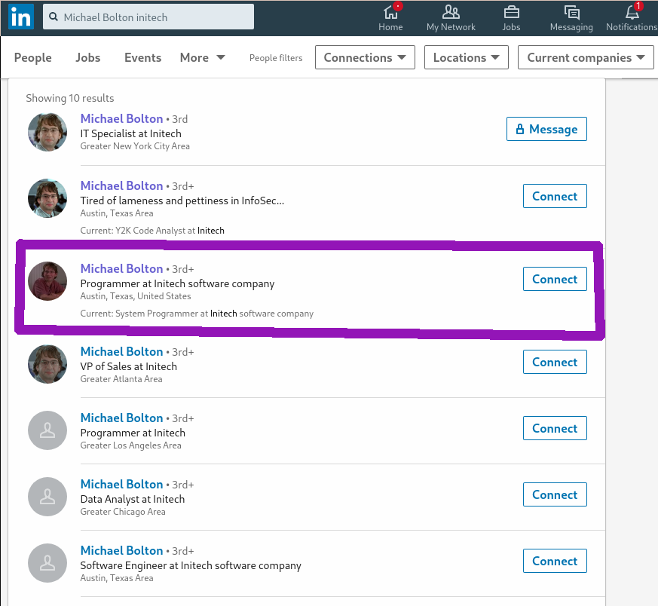Connect with VP of Sales Michael Bolton
Screen dimensions: 658x606
(x=555, y=362)
